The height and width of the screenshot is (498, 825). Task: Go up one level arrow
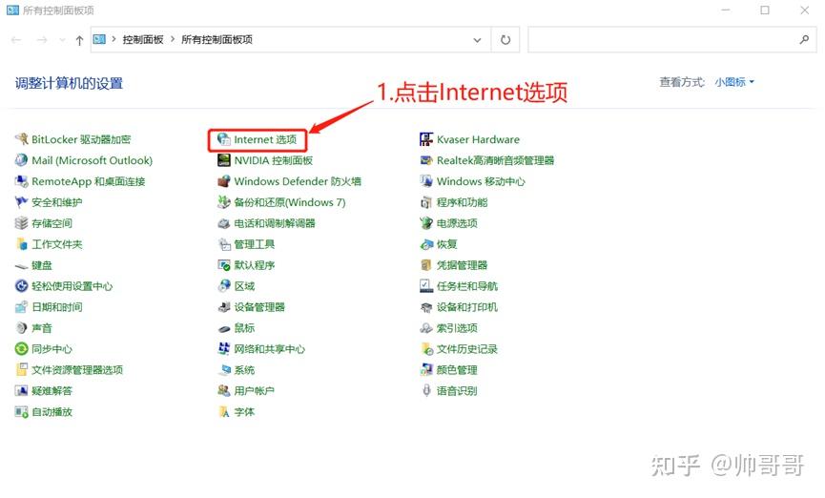click(x=79, y=40)
